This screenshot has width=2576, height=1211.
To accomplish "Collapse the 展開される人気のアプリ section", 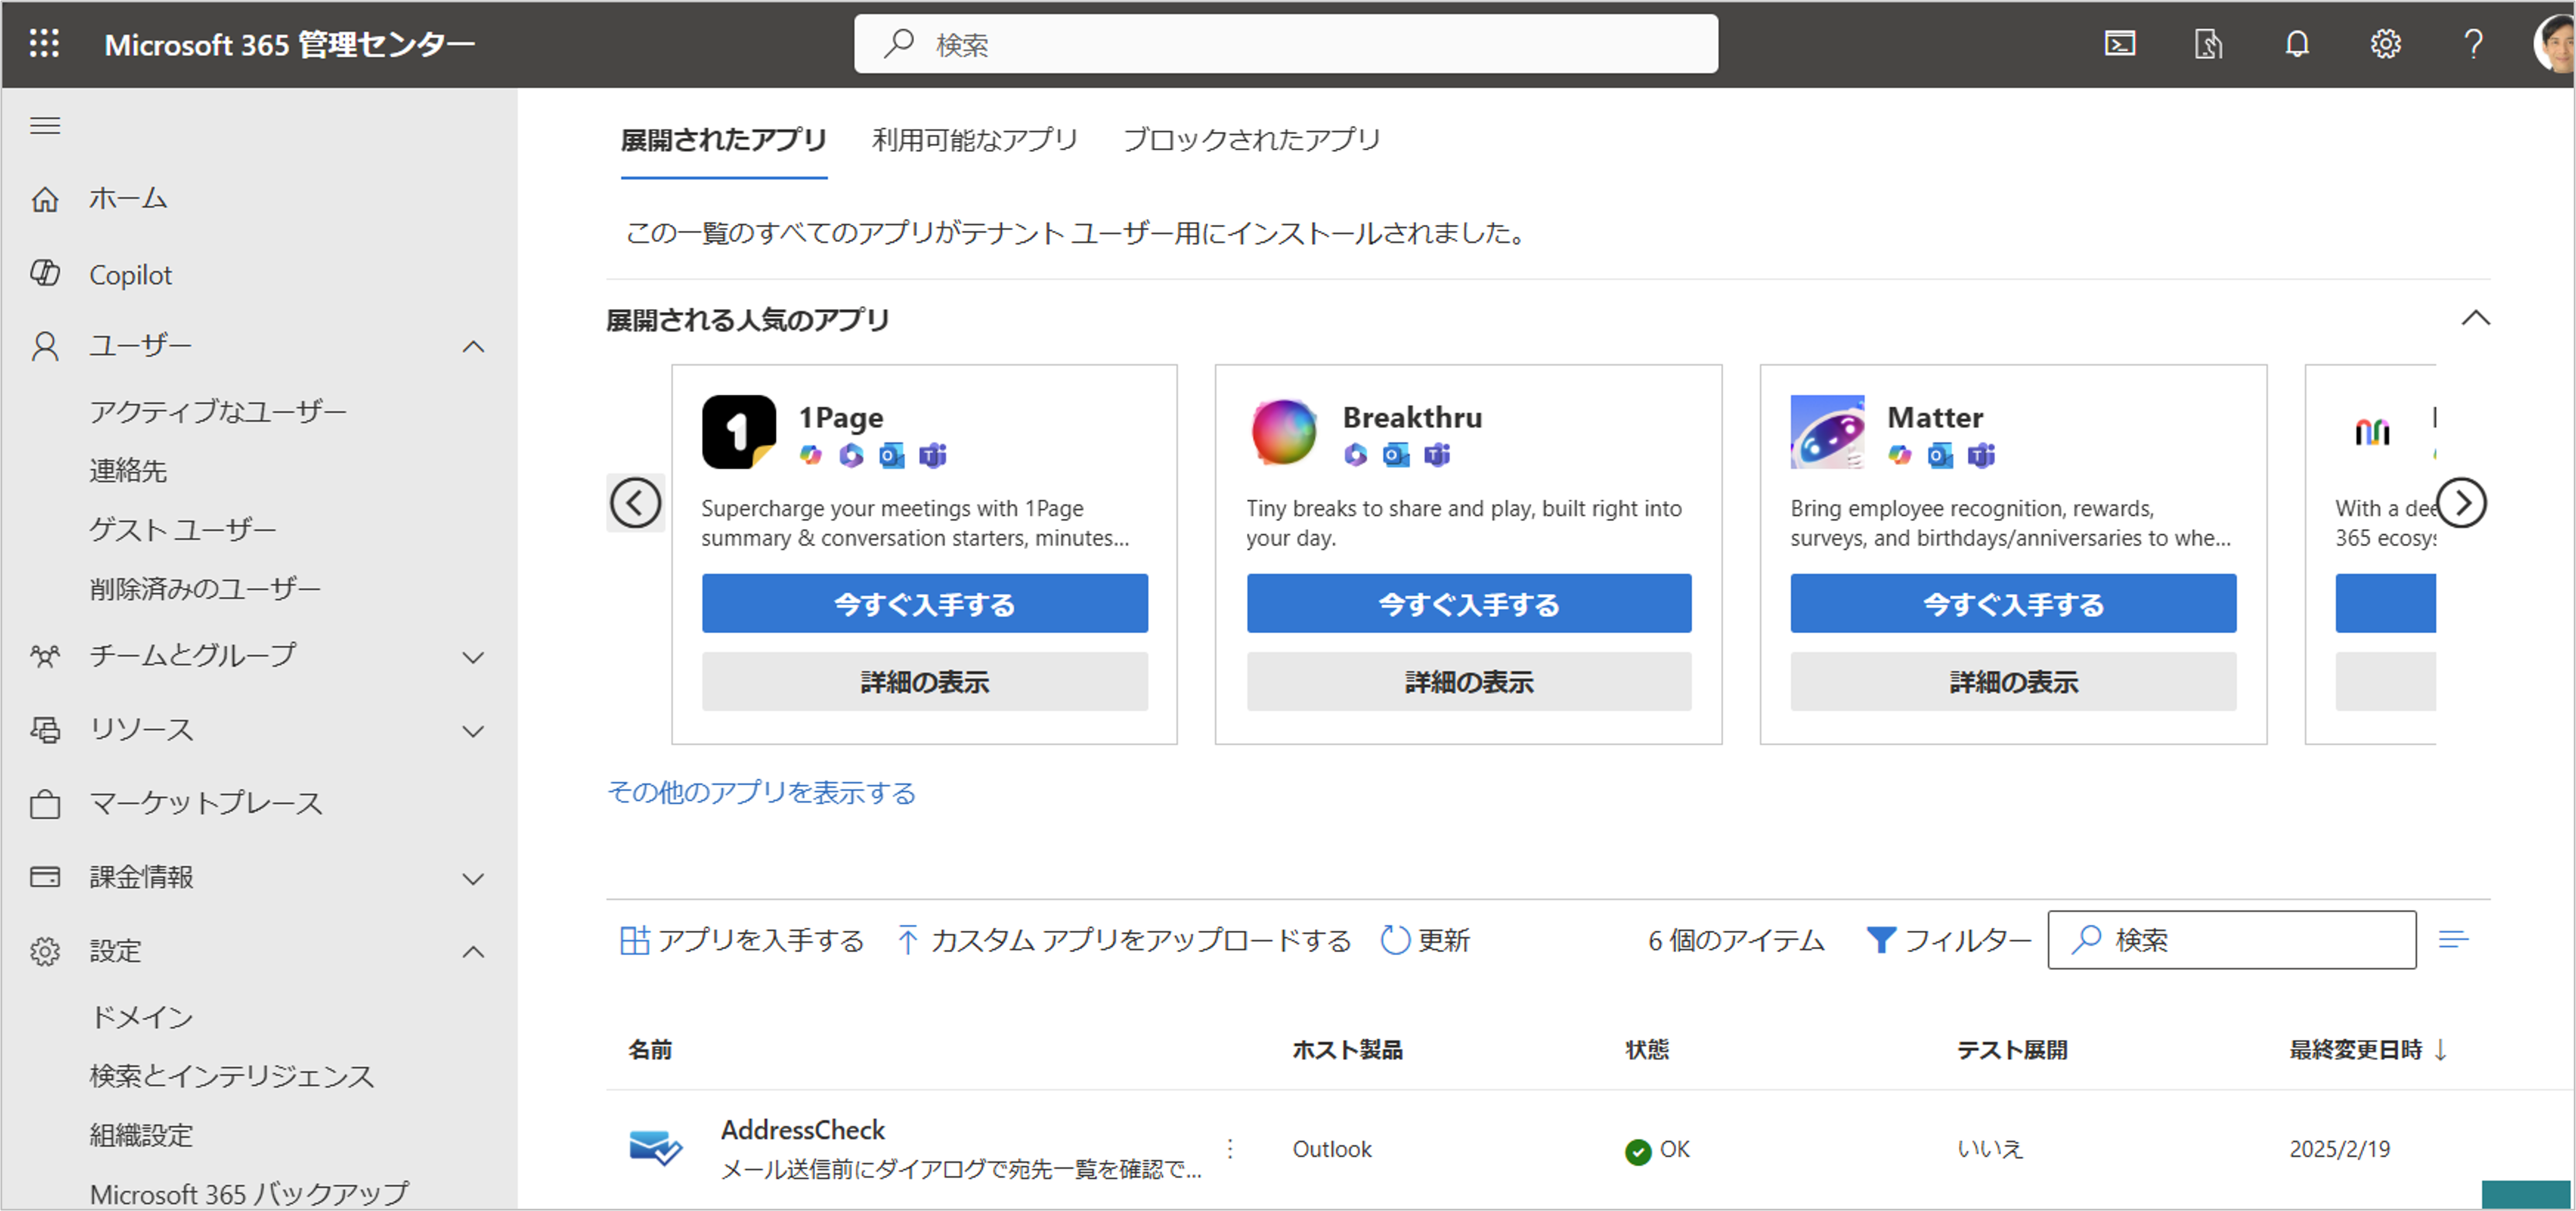I will pyautogui.click(x=2476, y=318).
